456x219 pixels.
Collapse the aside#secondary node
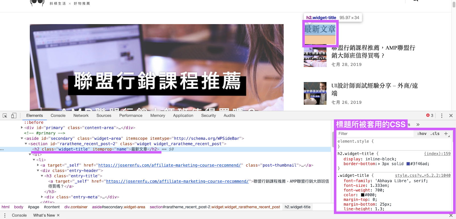click(22, 138)
